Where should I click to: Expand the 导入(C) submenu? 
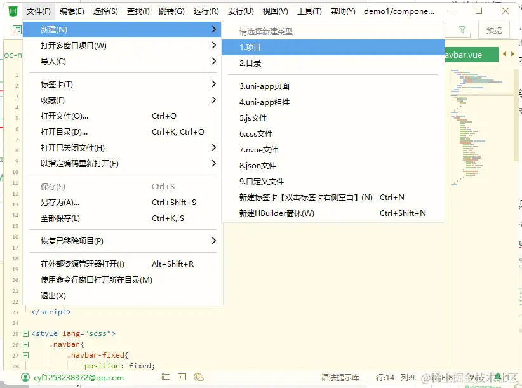(122, 61)
